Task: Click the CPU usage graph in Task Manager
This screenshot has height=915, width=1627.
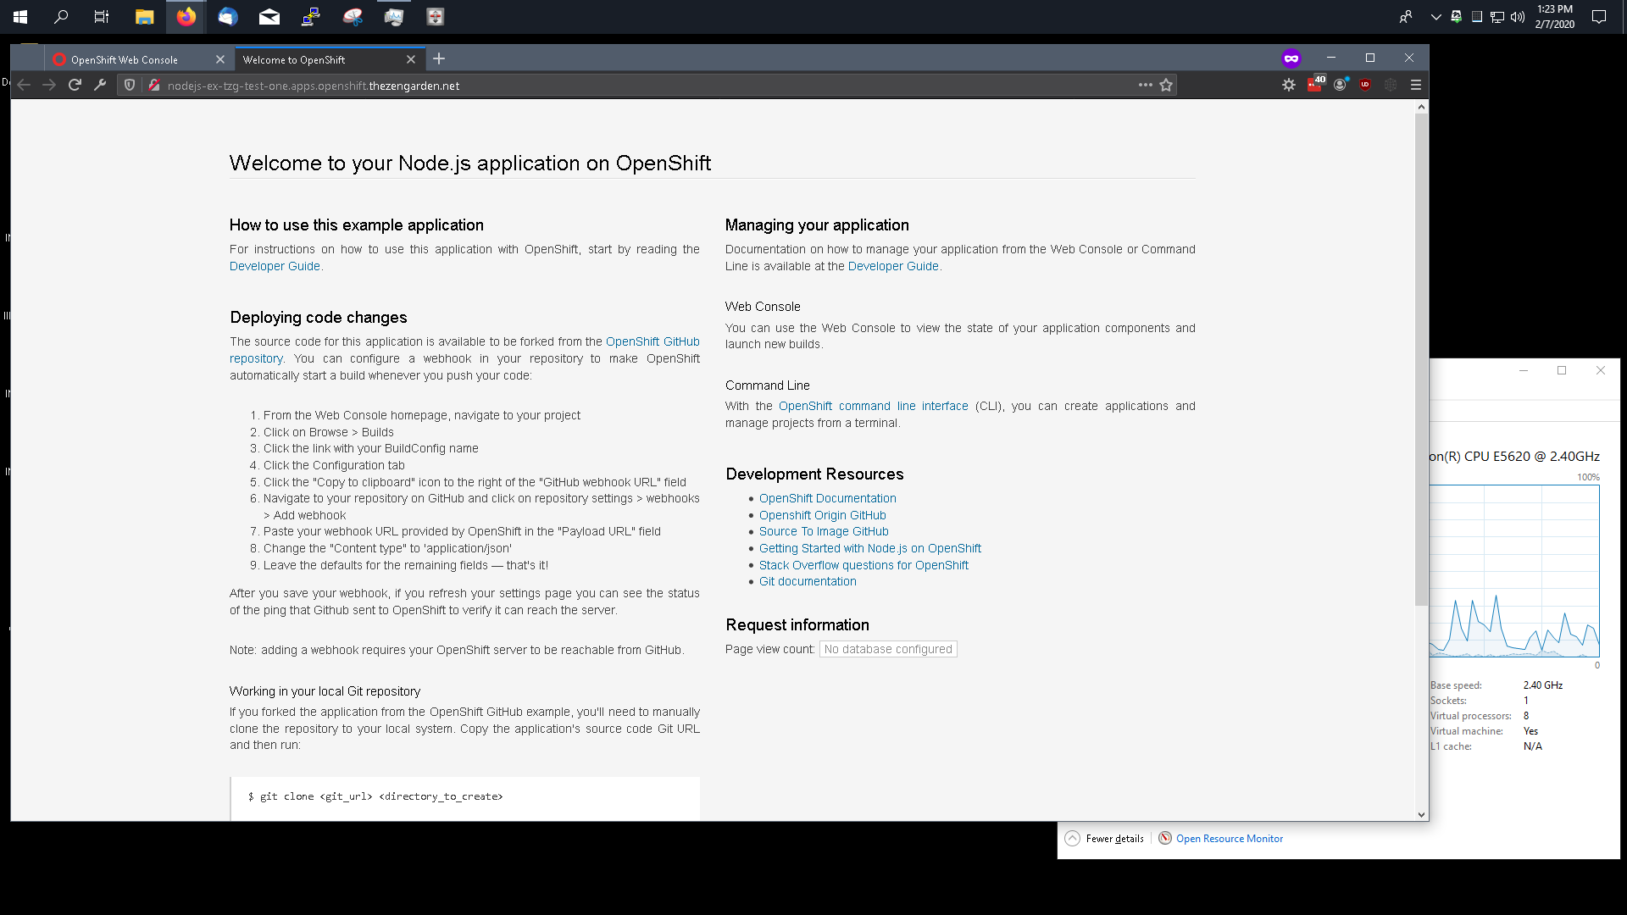Action: click(x=1514, y=571)
